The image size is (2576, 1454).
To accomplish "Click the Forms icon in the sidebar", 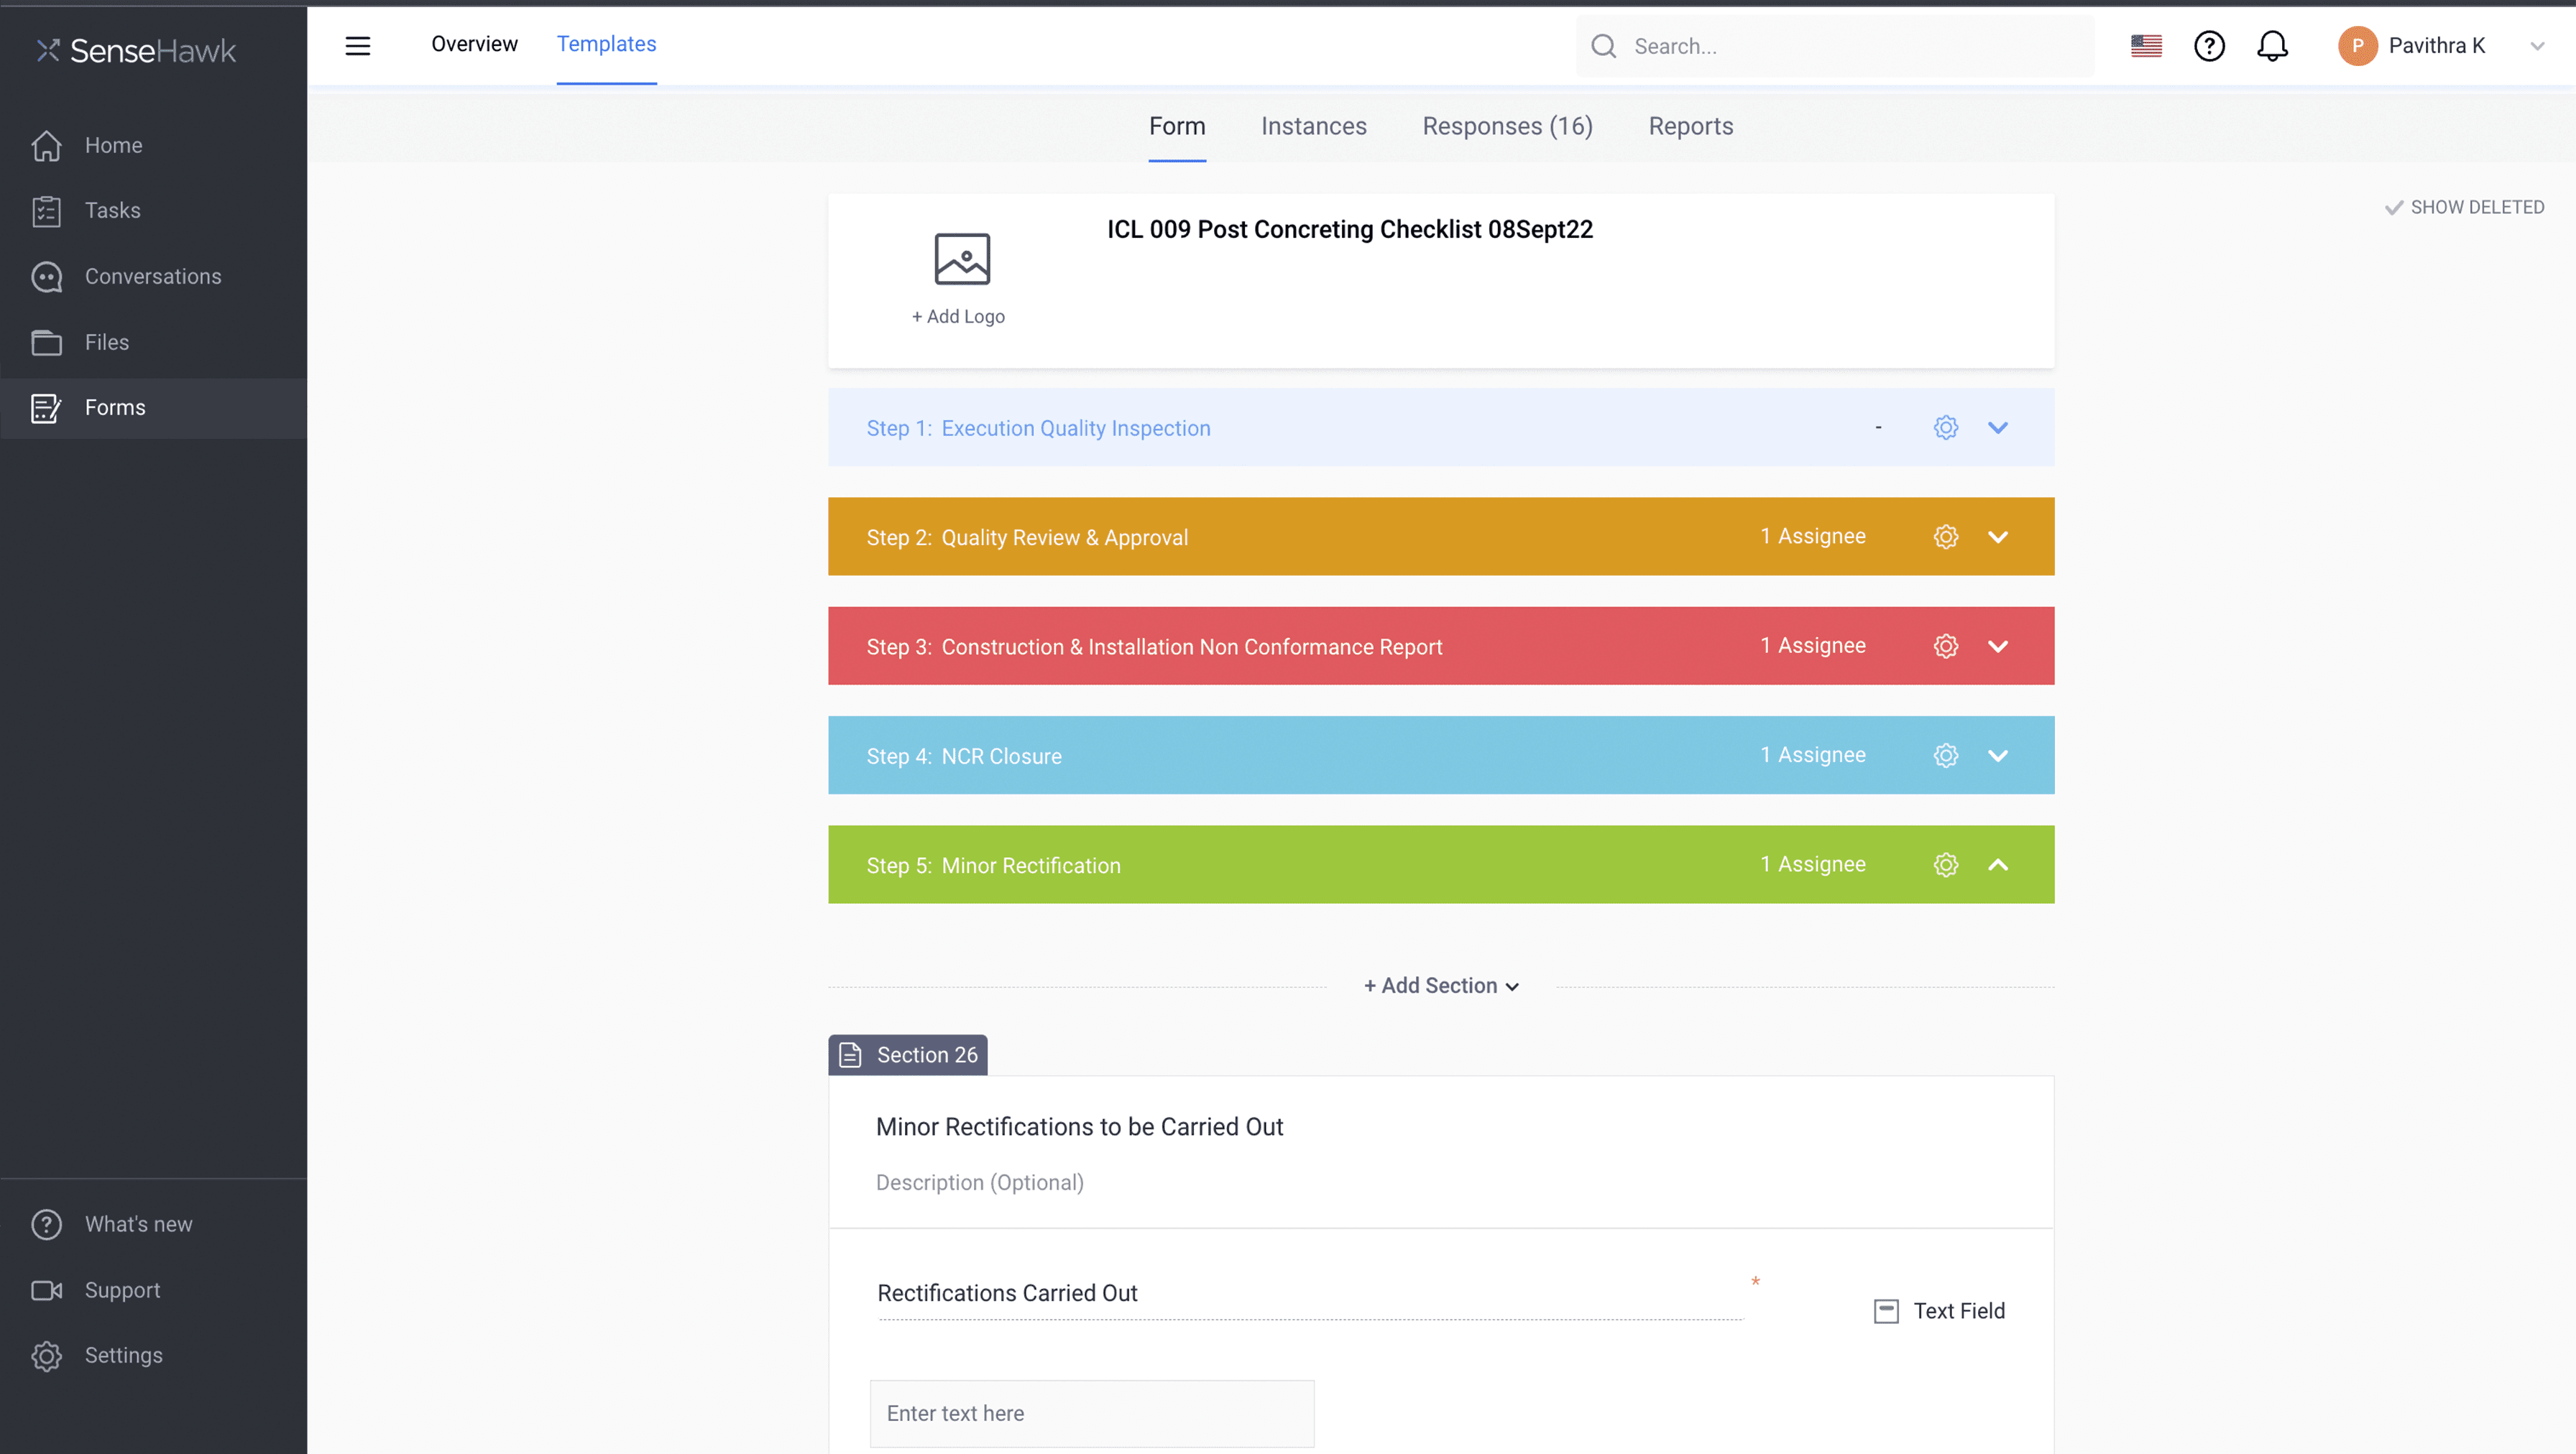I will tap(46, 407).
